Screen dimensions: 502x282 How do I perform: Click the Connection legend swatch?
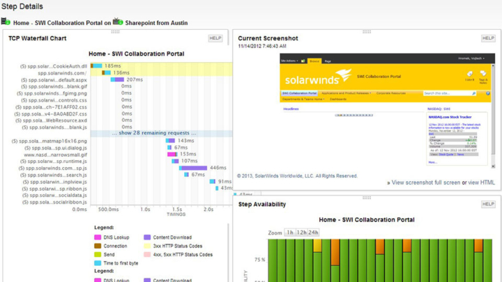[98, 246]
